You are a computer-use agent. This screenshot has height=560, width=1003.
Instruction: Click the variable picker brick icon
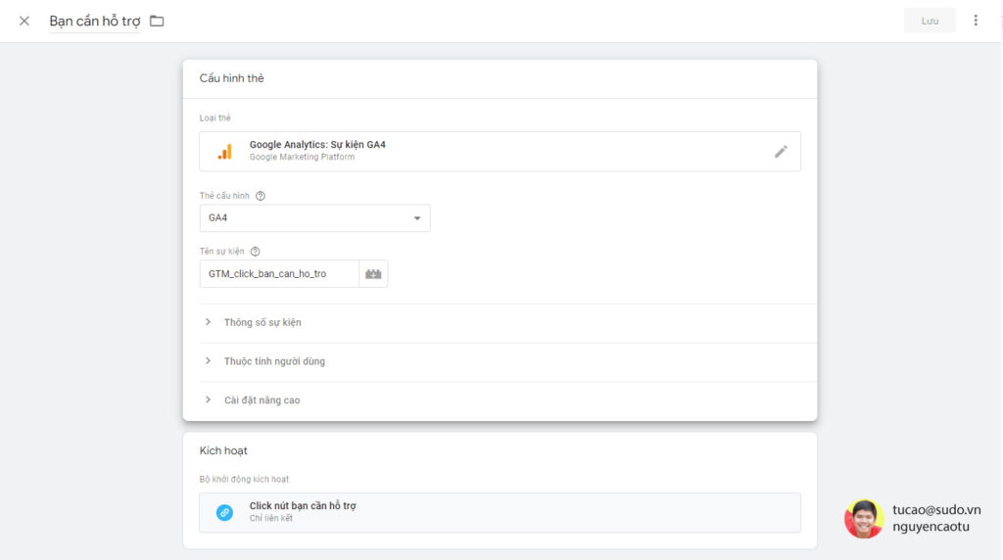pyautogui.click(x=373, y=274)
